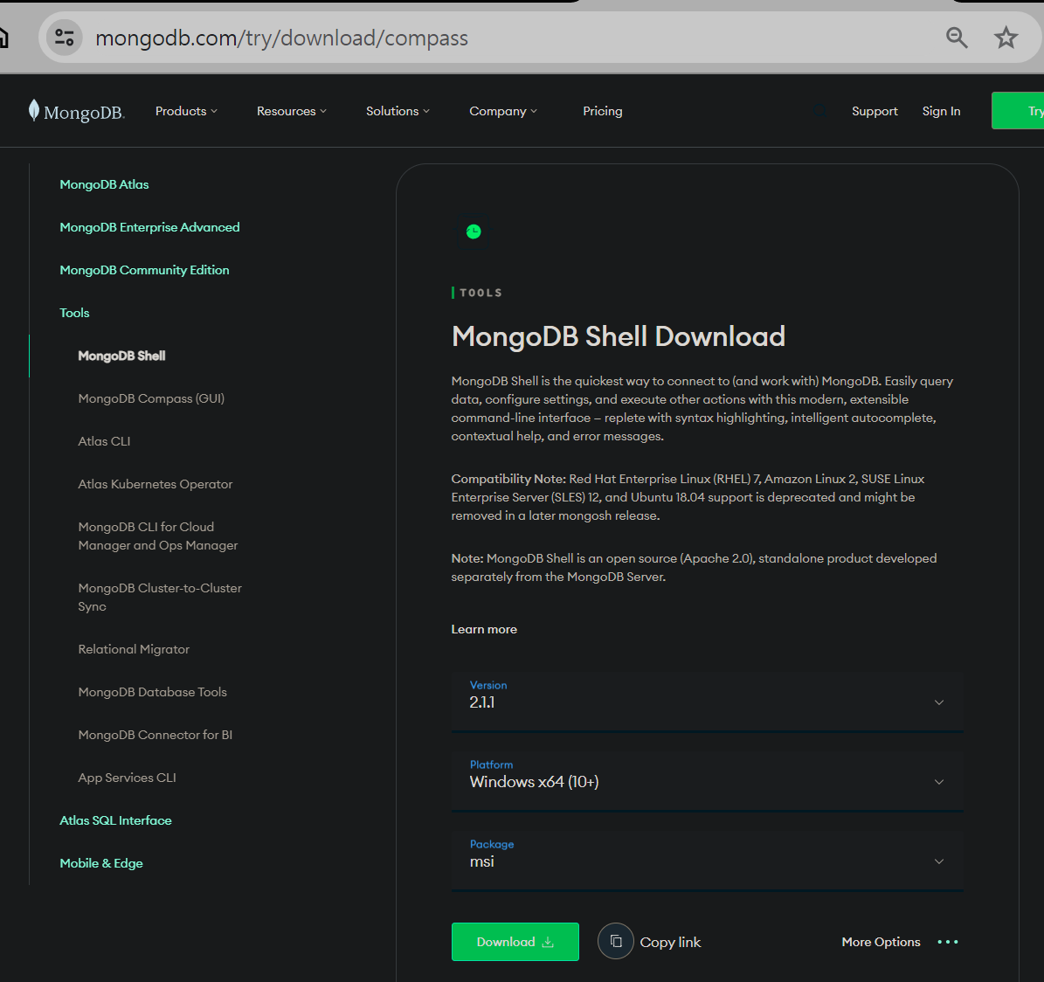The height and width of the screenshot is (982, 1044).
Task: Select MongoDB Shell in sidebar
Action: pos(121,356)
